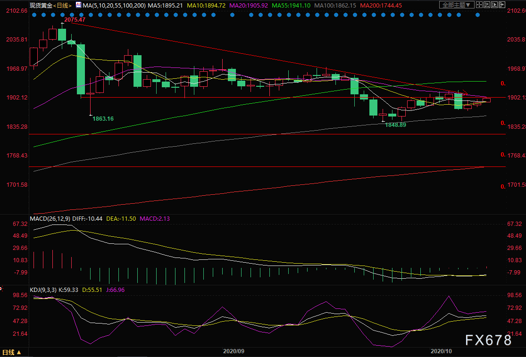The width and height of the screenshot is (526, 357).
Task: Change the <日线> period next to 现货黄金
Action: [63, 5]
